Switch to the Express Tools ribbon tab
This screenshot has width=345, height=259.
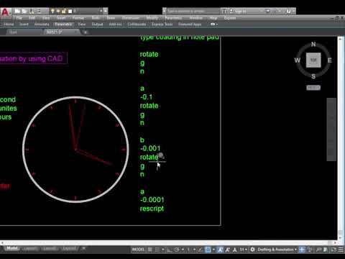[162, 24]
